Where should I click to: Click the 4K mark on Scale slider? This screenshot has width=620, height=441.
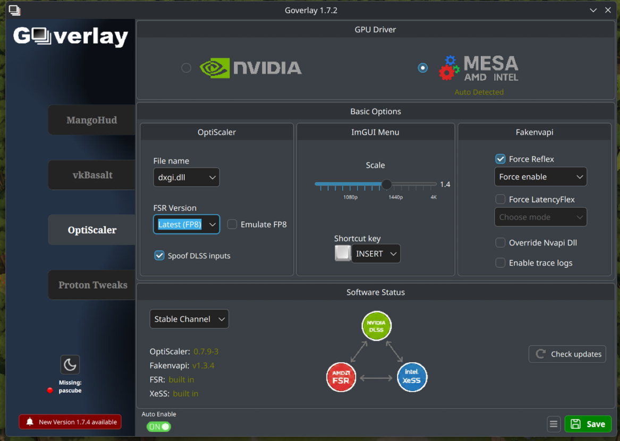(x=434, y=197)
